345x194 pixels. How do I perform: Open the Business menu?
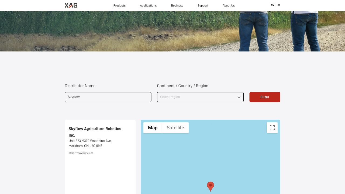pos(177,5)
